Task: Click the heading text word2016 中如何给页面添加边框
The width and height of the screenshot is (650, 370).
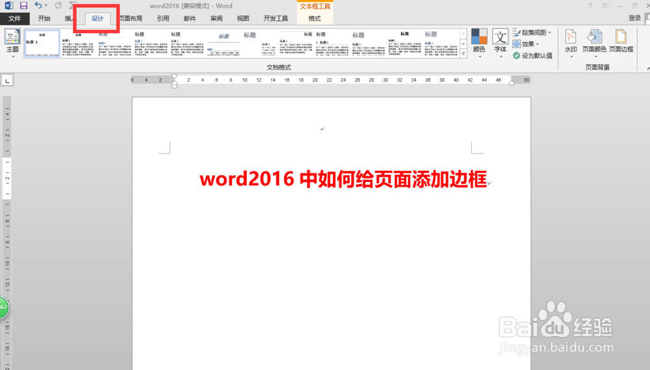Action: (x=343, y=179)
